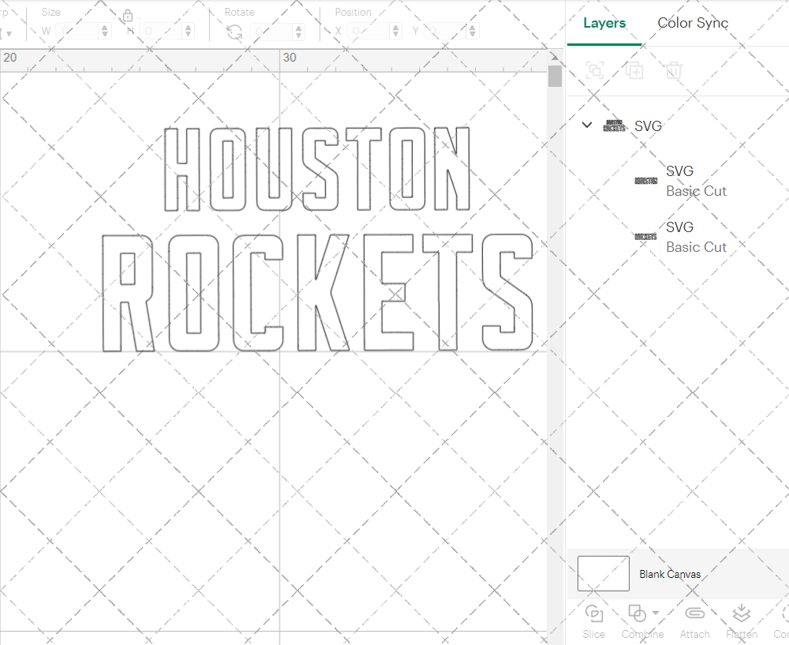The width and height of the screenshot is (789, 645).
Task: Click the Position X stepper arrows
Action: pyautogui.click(x=396, y=32)
